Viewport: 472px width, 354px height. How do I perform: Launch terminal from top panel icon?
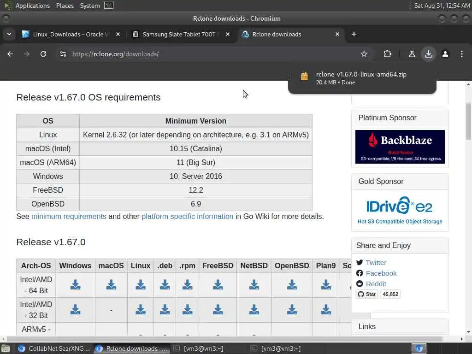point(109,6)
